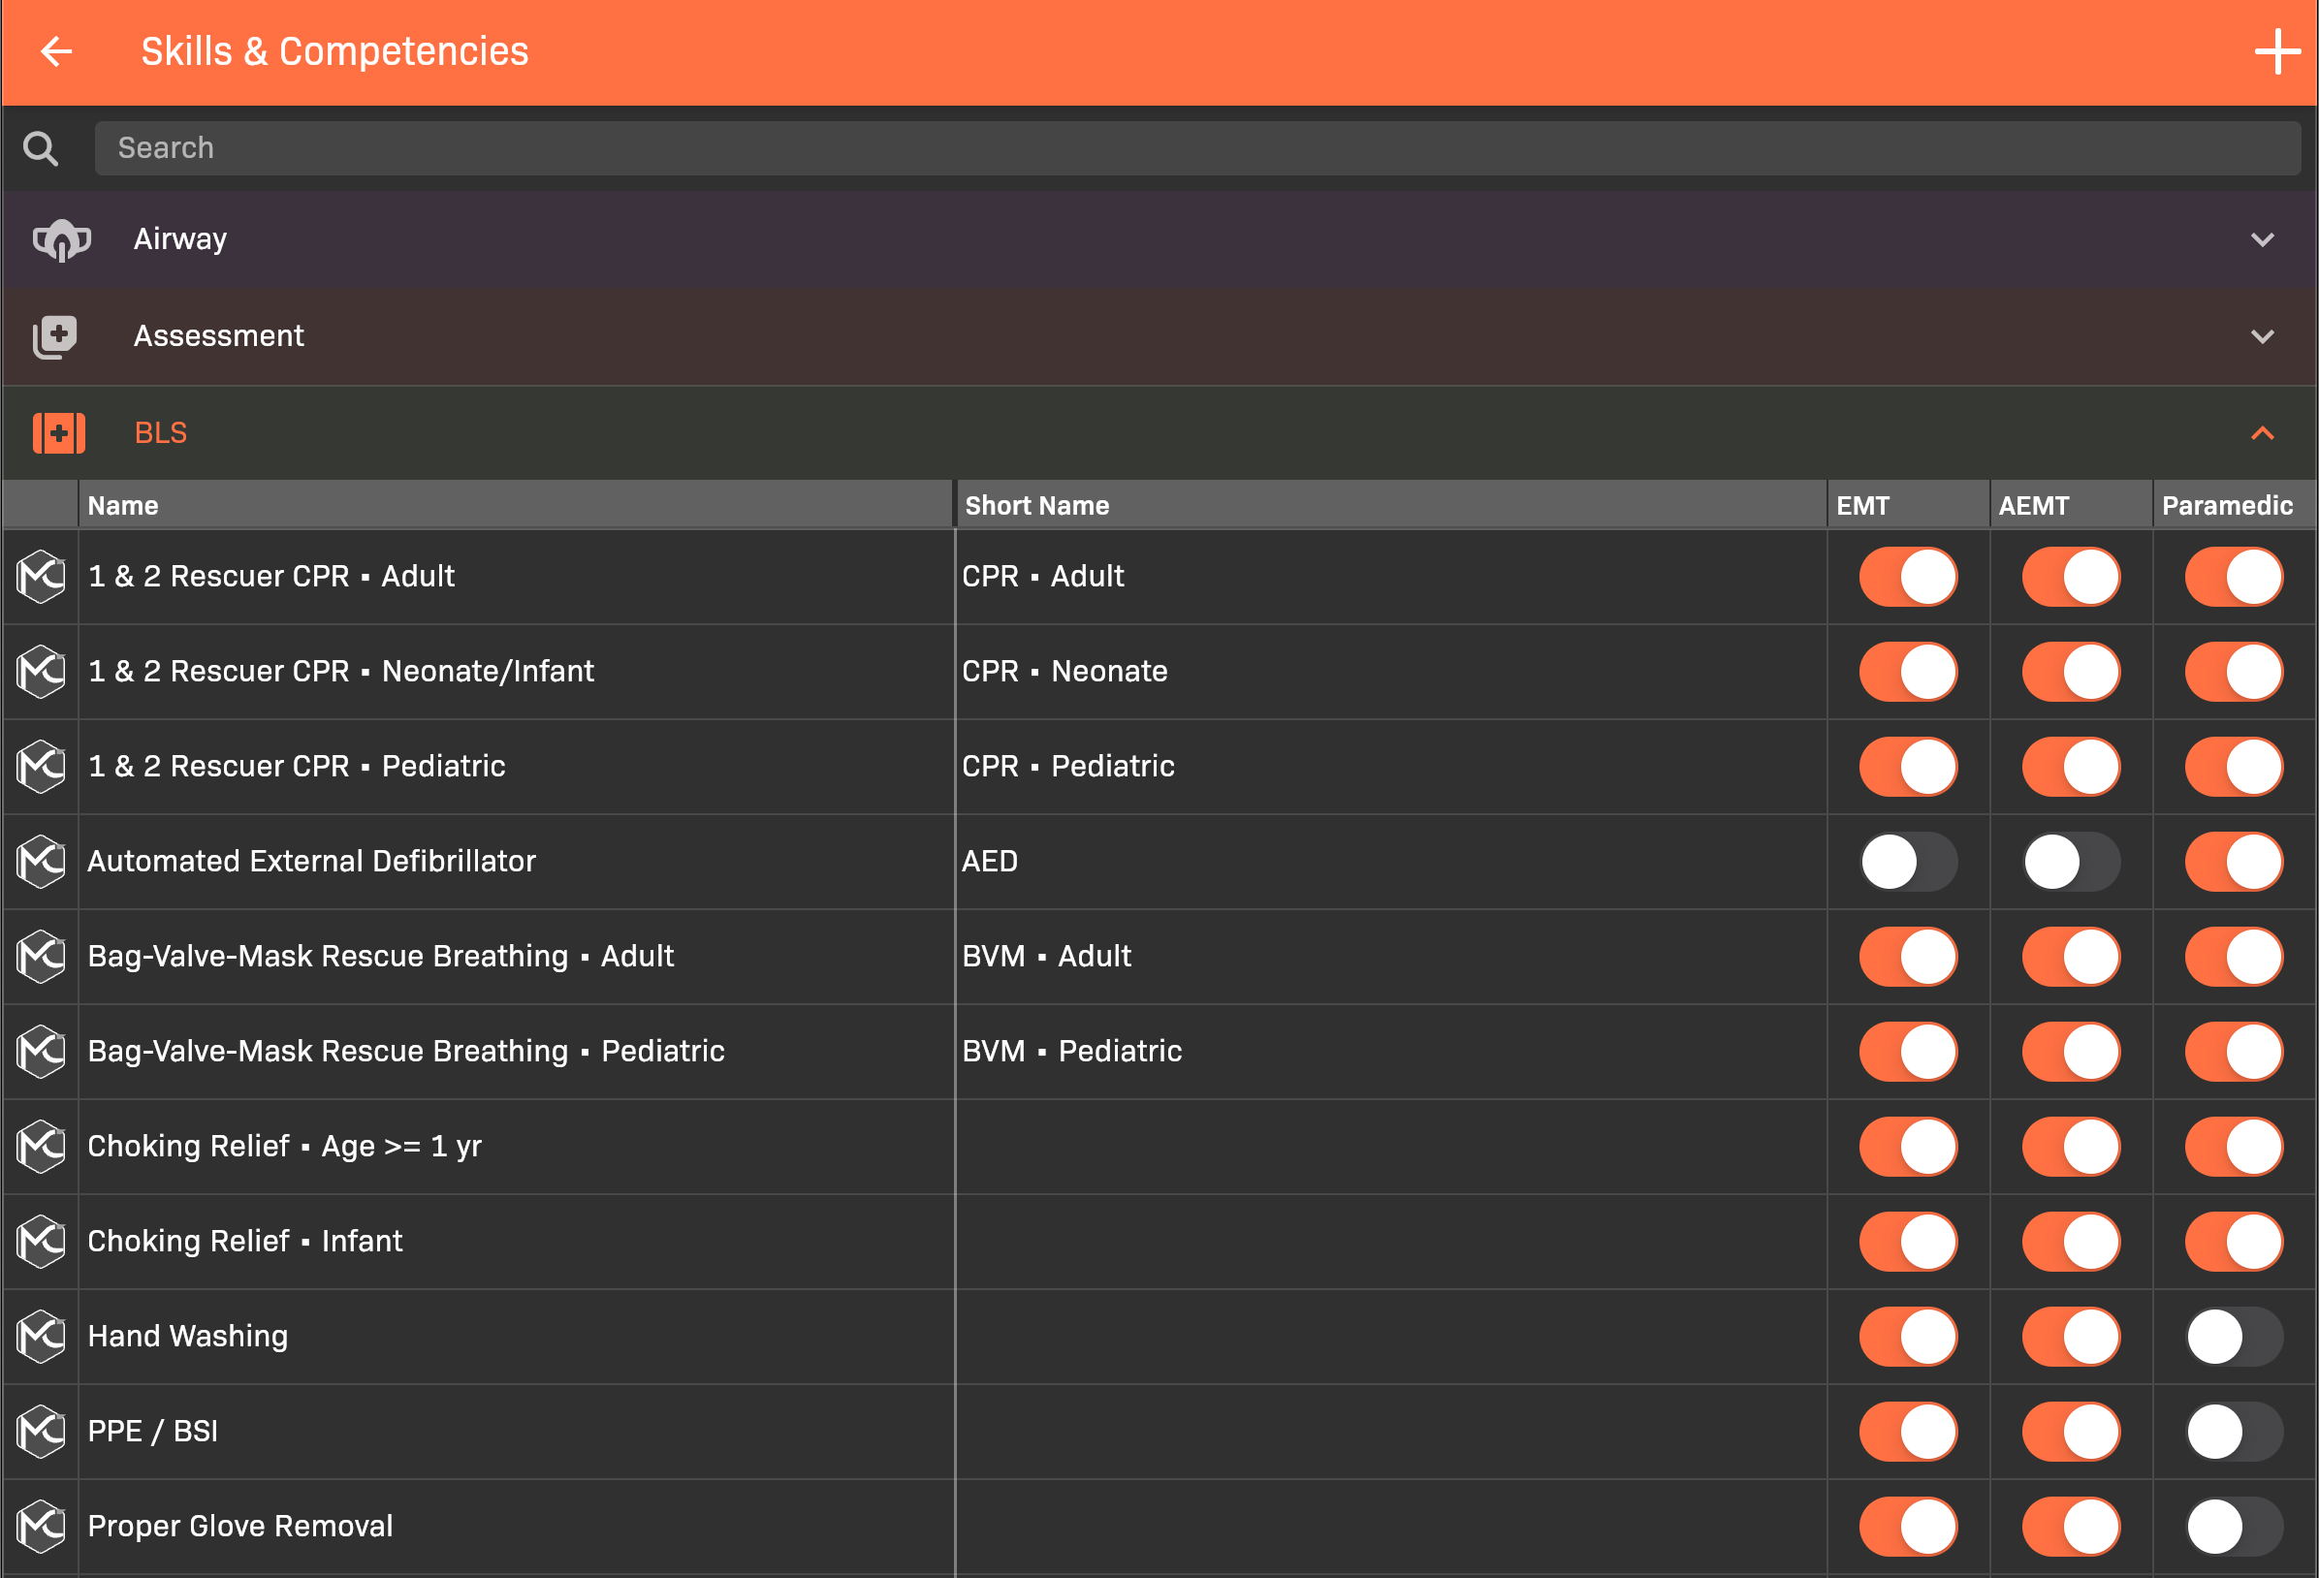This screenshot has height=1578, width=2319.
Task: Click the Name column header
Action: click(x=123, y=505)
